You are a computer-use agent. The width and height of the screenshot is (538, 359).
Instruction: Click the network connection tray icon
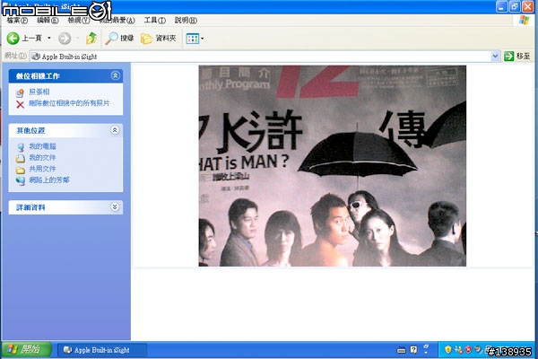coord(458,350)
